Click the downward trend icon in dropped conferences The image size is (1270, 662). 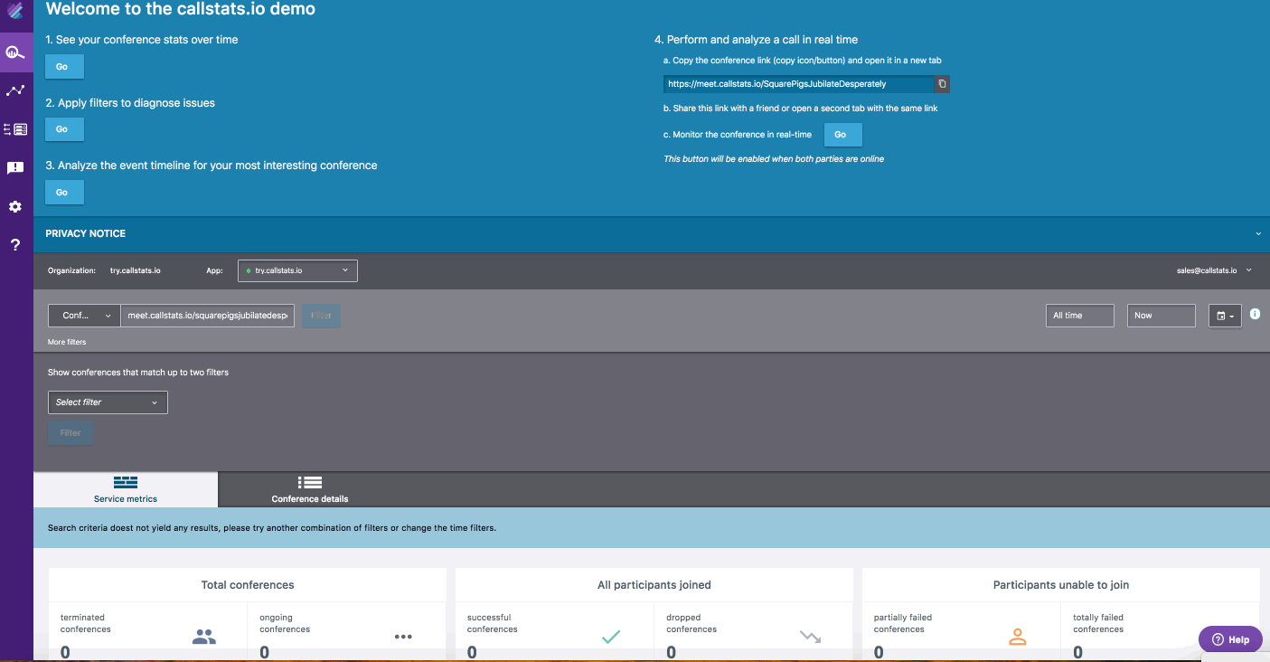click(810, 637)
